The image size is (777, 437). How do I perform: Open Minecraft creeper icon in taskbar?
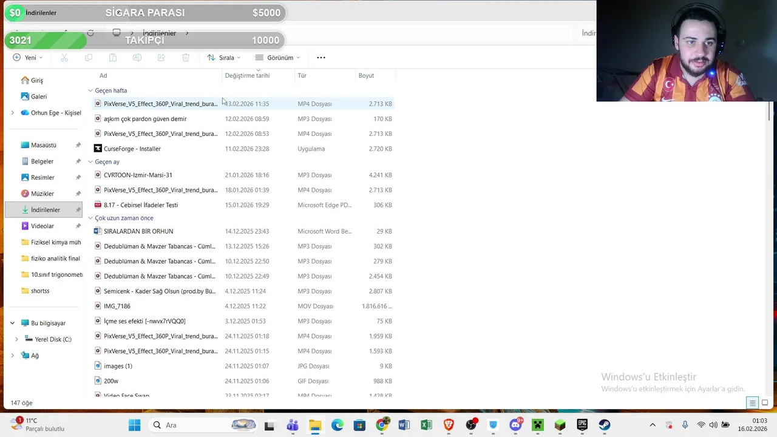click(x=538, y=425)
